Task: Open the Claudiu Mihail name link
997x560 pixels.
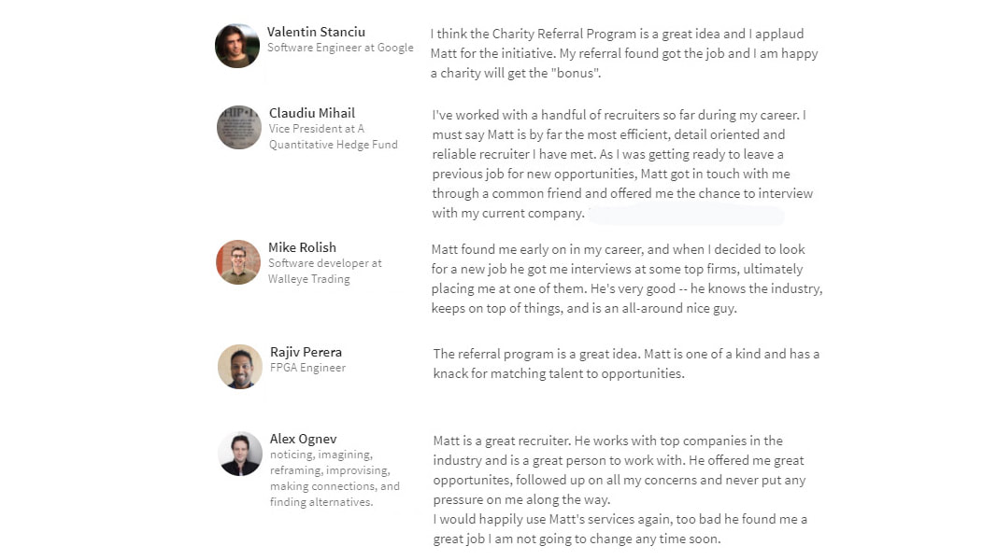Action: pyautogui.click(x=312, y=113)
